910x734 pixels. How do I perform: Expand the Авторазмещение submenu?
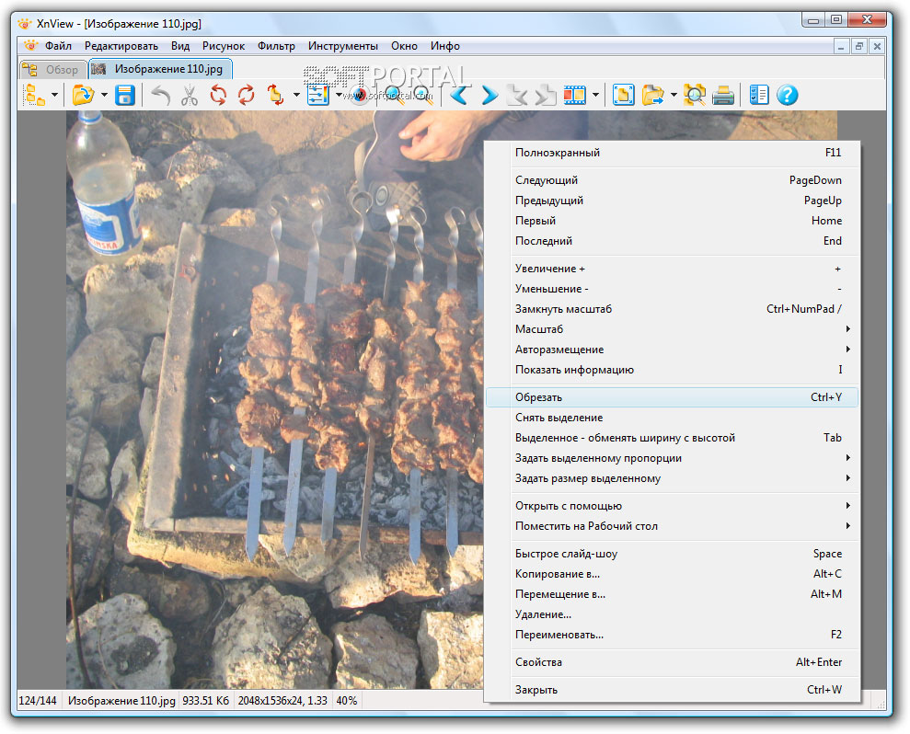(x=672, y=350)
